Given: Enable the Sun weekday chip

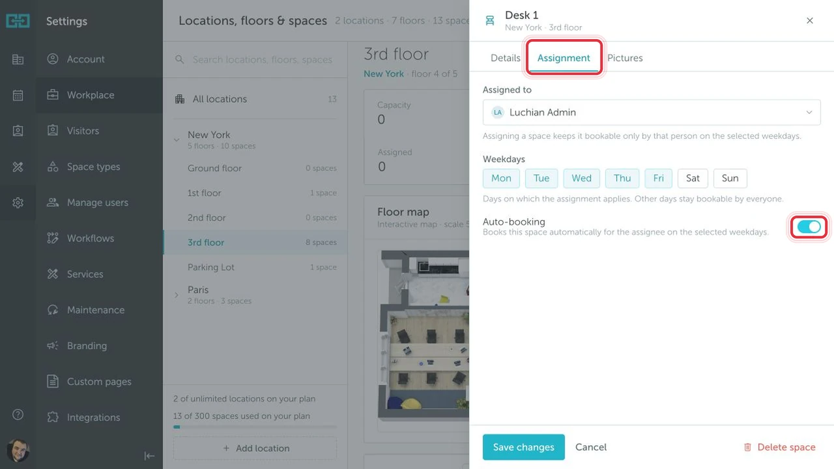Looking at the screenshot, I should click(x=730, y=178).
